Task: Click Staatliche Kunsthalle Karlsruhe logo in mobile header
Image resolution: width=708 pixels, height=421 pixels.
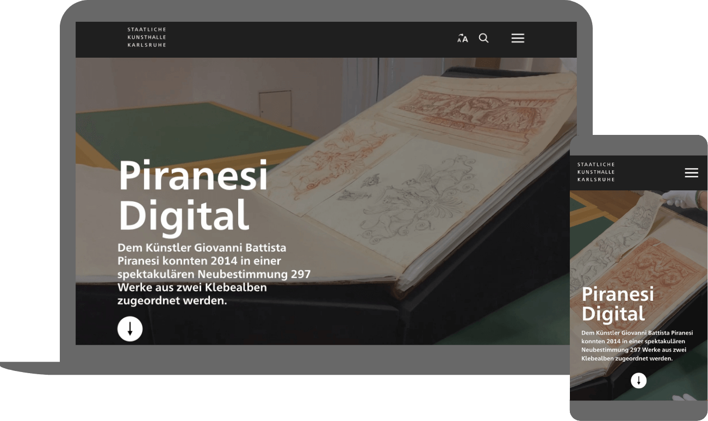Action: coord(596,172)
